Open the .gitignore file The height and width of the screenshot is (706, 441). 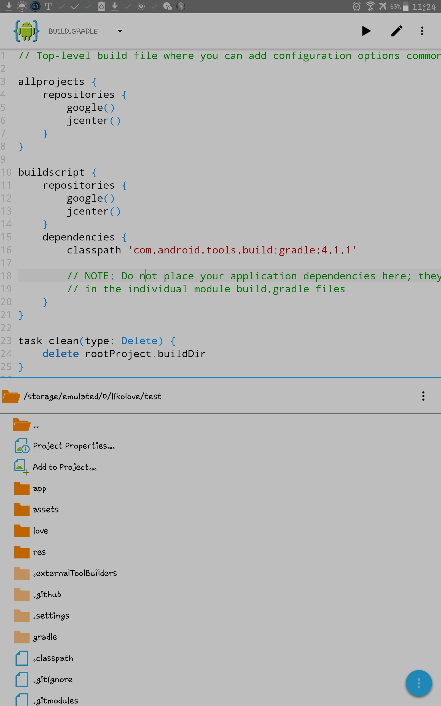[x=220, y=680]
